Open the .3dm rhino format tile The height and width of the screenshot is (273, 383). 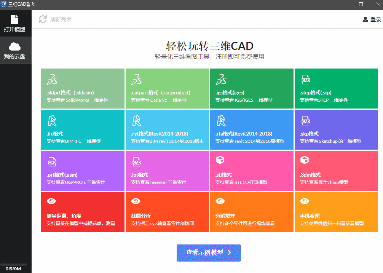tap(336, 171)
